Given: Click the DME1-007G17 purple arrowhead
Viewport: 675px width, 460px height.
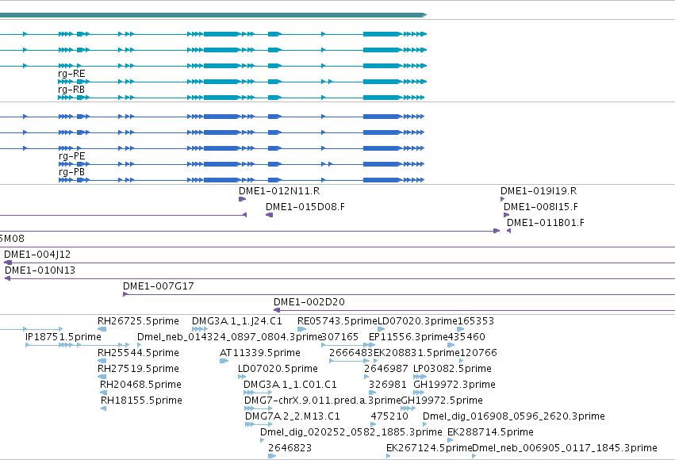Looking at the screenshot, I should point(125,294).
